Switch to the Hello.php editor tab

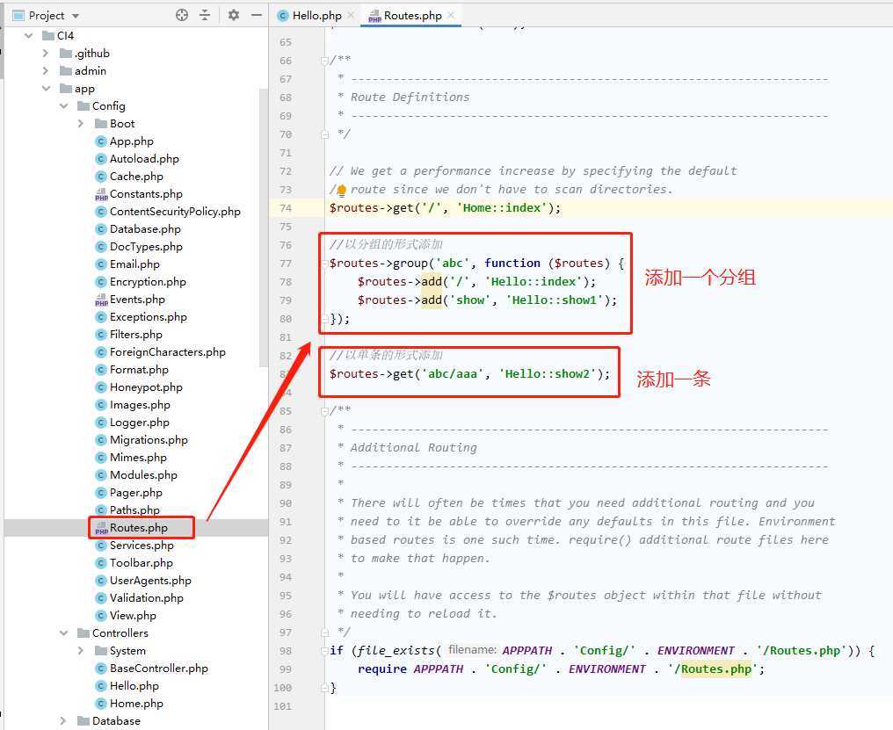[316, 16]
